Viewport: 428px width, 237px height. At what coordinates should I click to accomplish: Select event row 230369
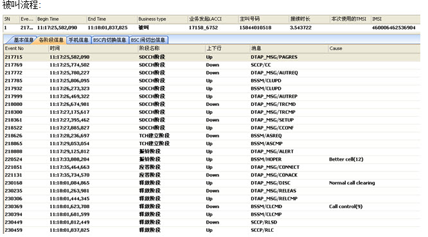(x=212, y=206)
